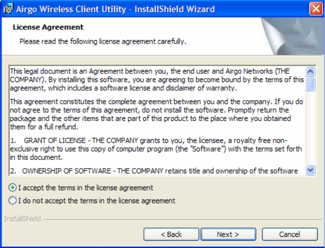
Task: Choose "I do not accept the terms" option
Action: coord(13,201)
